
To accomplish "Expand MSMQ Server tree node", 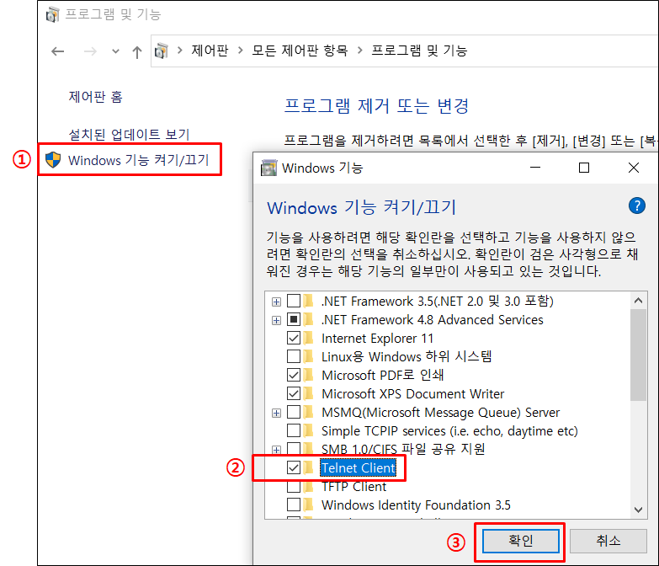I will click(276, 413).
